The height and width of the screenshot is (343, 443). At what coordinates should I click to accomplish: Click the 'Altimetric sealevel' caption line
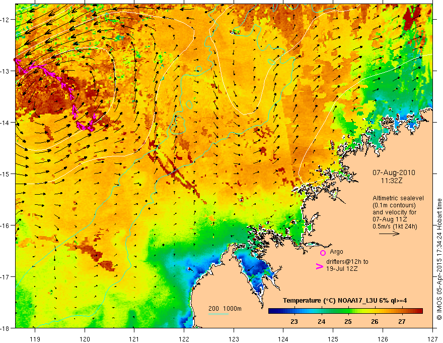[398, 198]
